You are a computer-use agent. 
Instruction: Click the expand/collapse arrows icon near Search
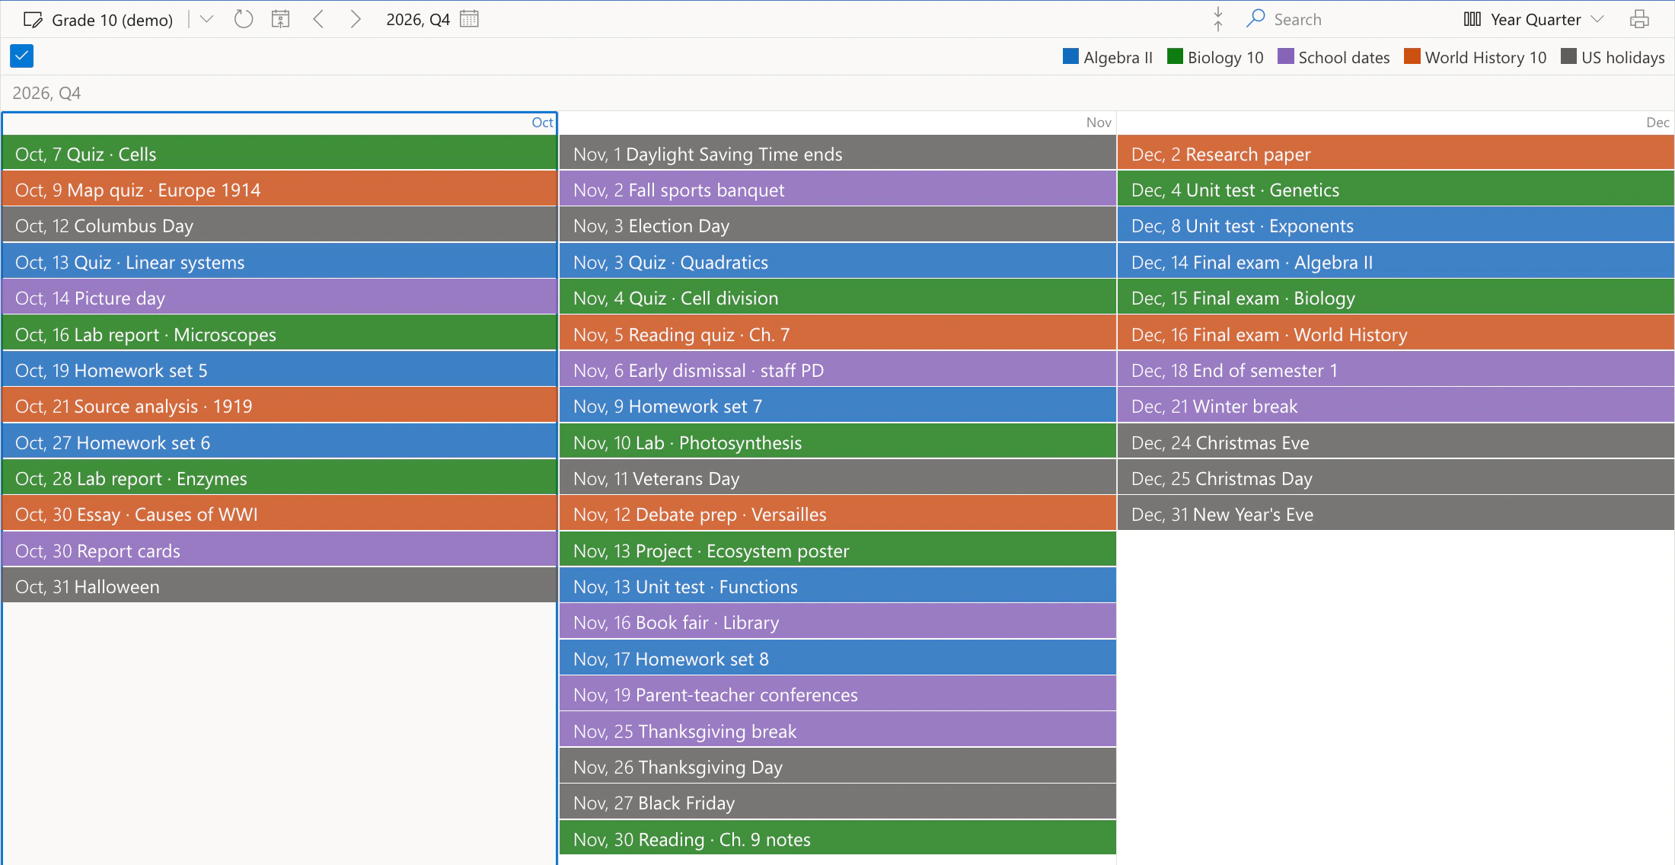click(x=1218, y=20)
